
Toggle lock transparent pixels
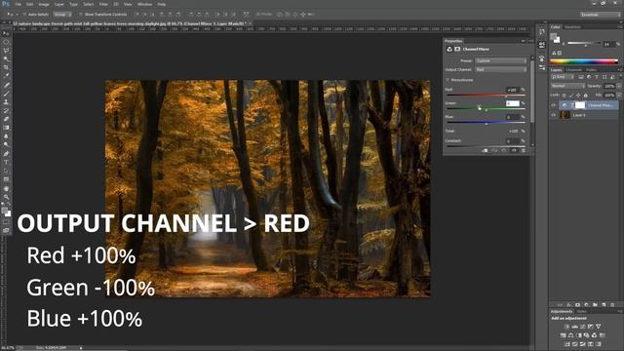tap(564, 96)
